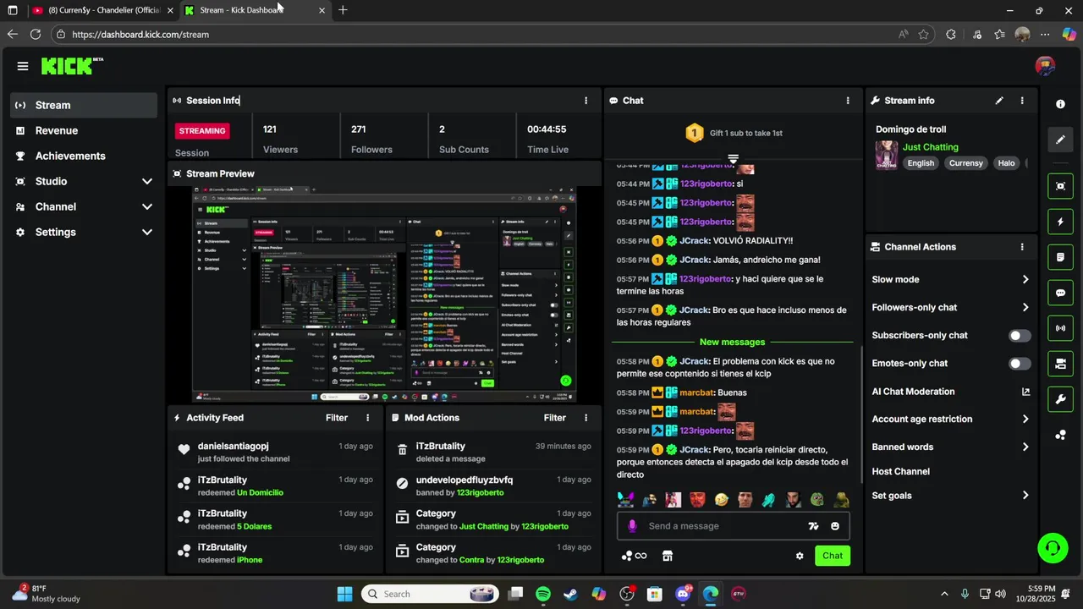Toggle Emotes-only chat switch
The height and width of the screenshot is (609, 1083).
[x=1020, y=364]
